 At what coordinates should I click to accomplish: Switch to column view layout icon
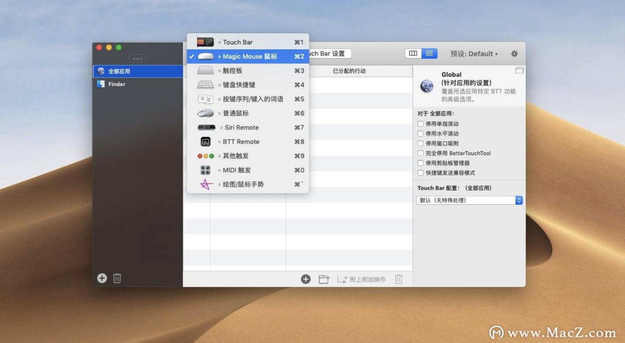tap(413, 53)
